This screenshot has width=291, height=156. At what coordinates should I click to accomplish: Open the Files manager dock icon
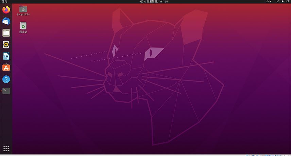(x=6, y=33)
